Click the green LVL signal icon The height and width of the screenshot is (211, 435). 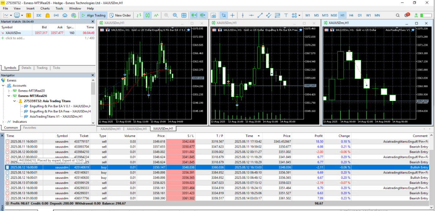[416, 15]
